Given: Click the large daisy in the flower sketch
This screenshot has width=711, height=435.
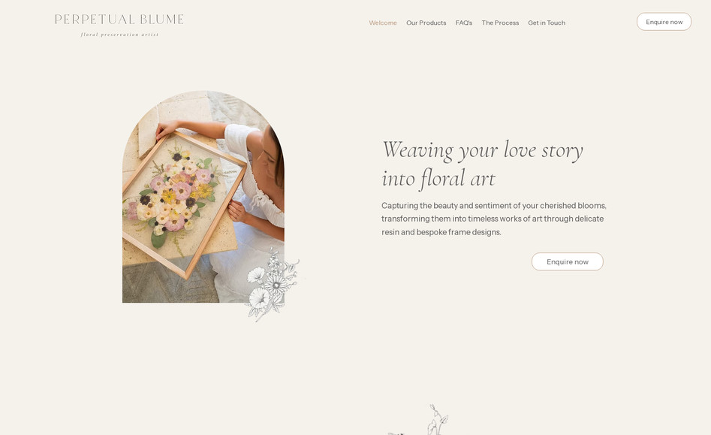Looking at the screenshot, I should pos(276,285).
